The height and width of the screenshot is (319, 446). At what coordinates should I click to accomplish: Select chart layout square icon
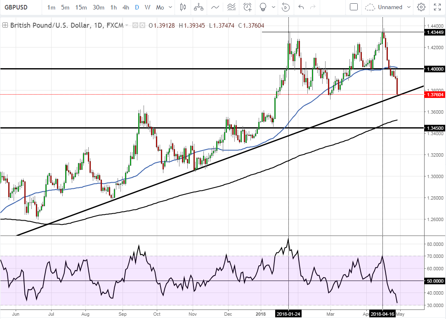click(x=354, y=7)
